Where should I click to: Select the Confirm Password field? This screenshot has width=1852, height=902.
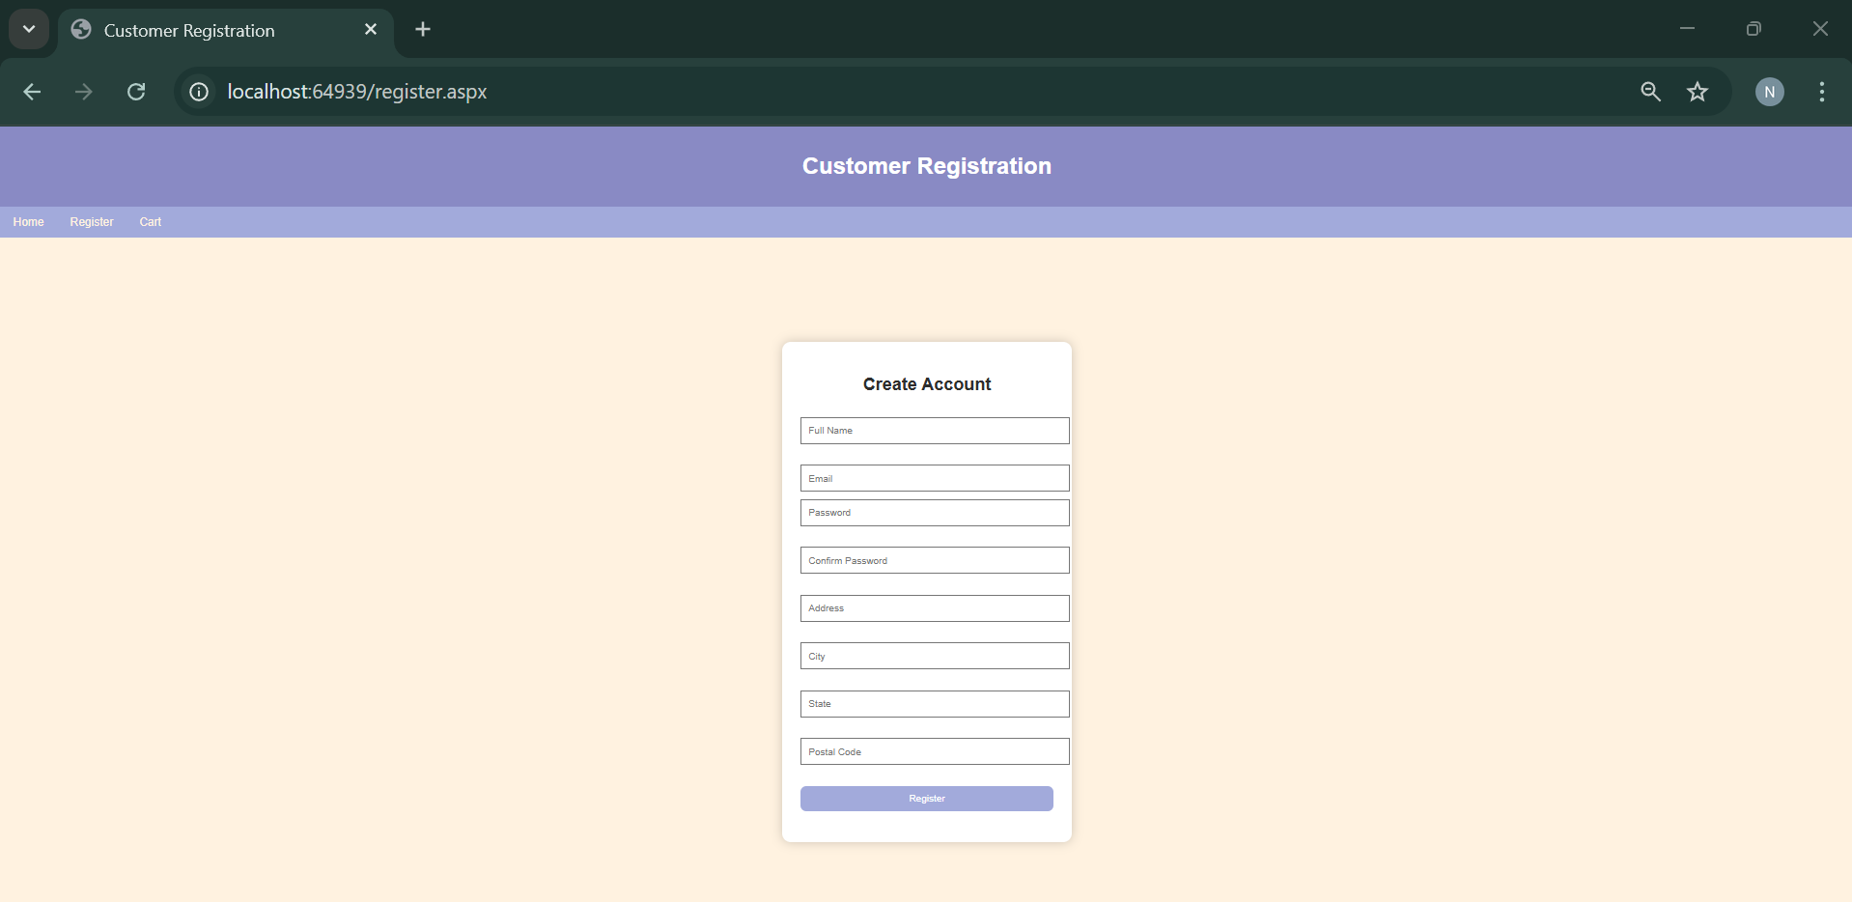pos(934,561)
